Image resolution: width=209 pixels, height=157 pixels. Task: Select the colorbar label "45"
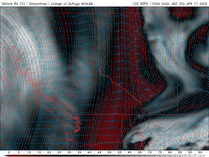tap(99, 152)
